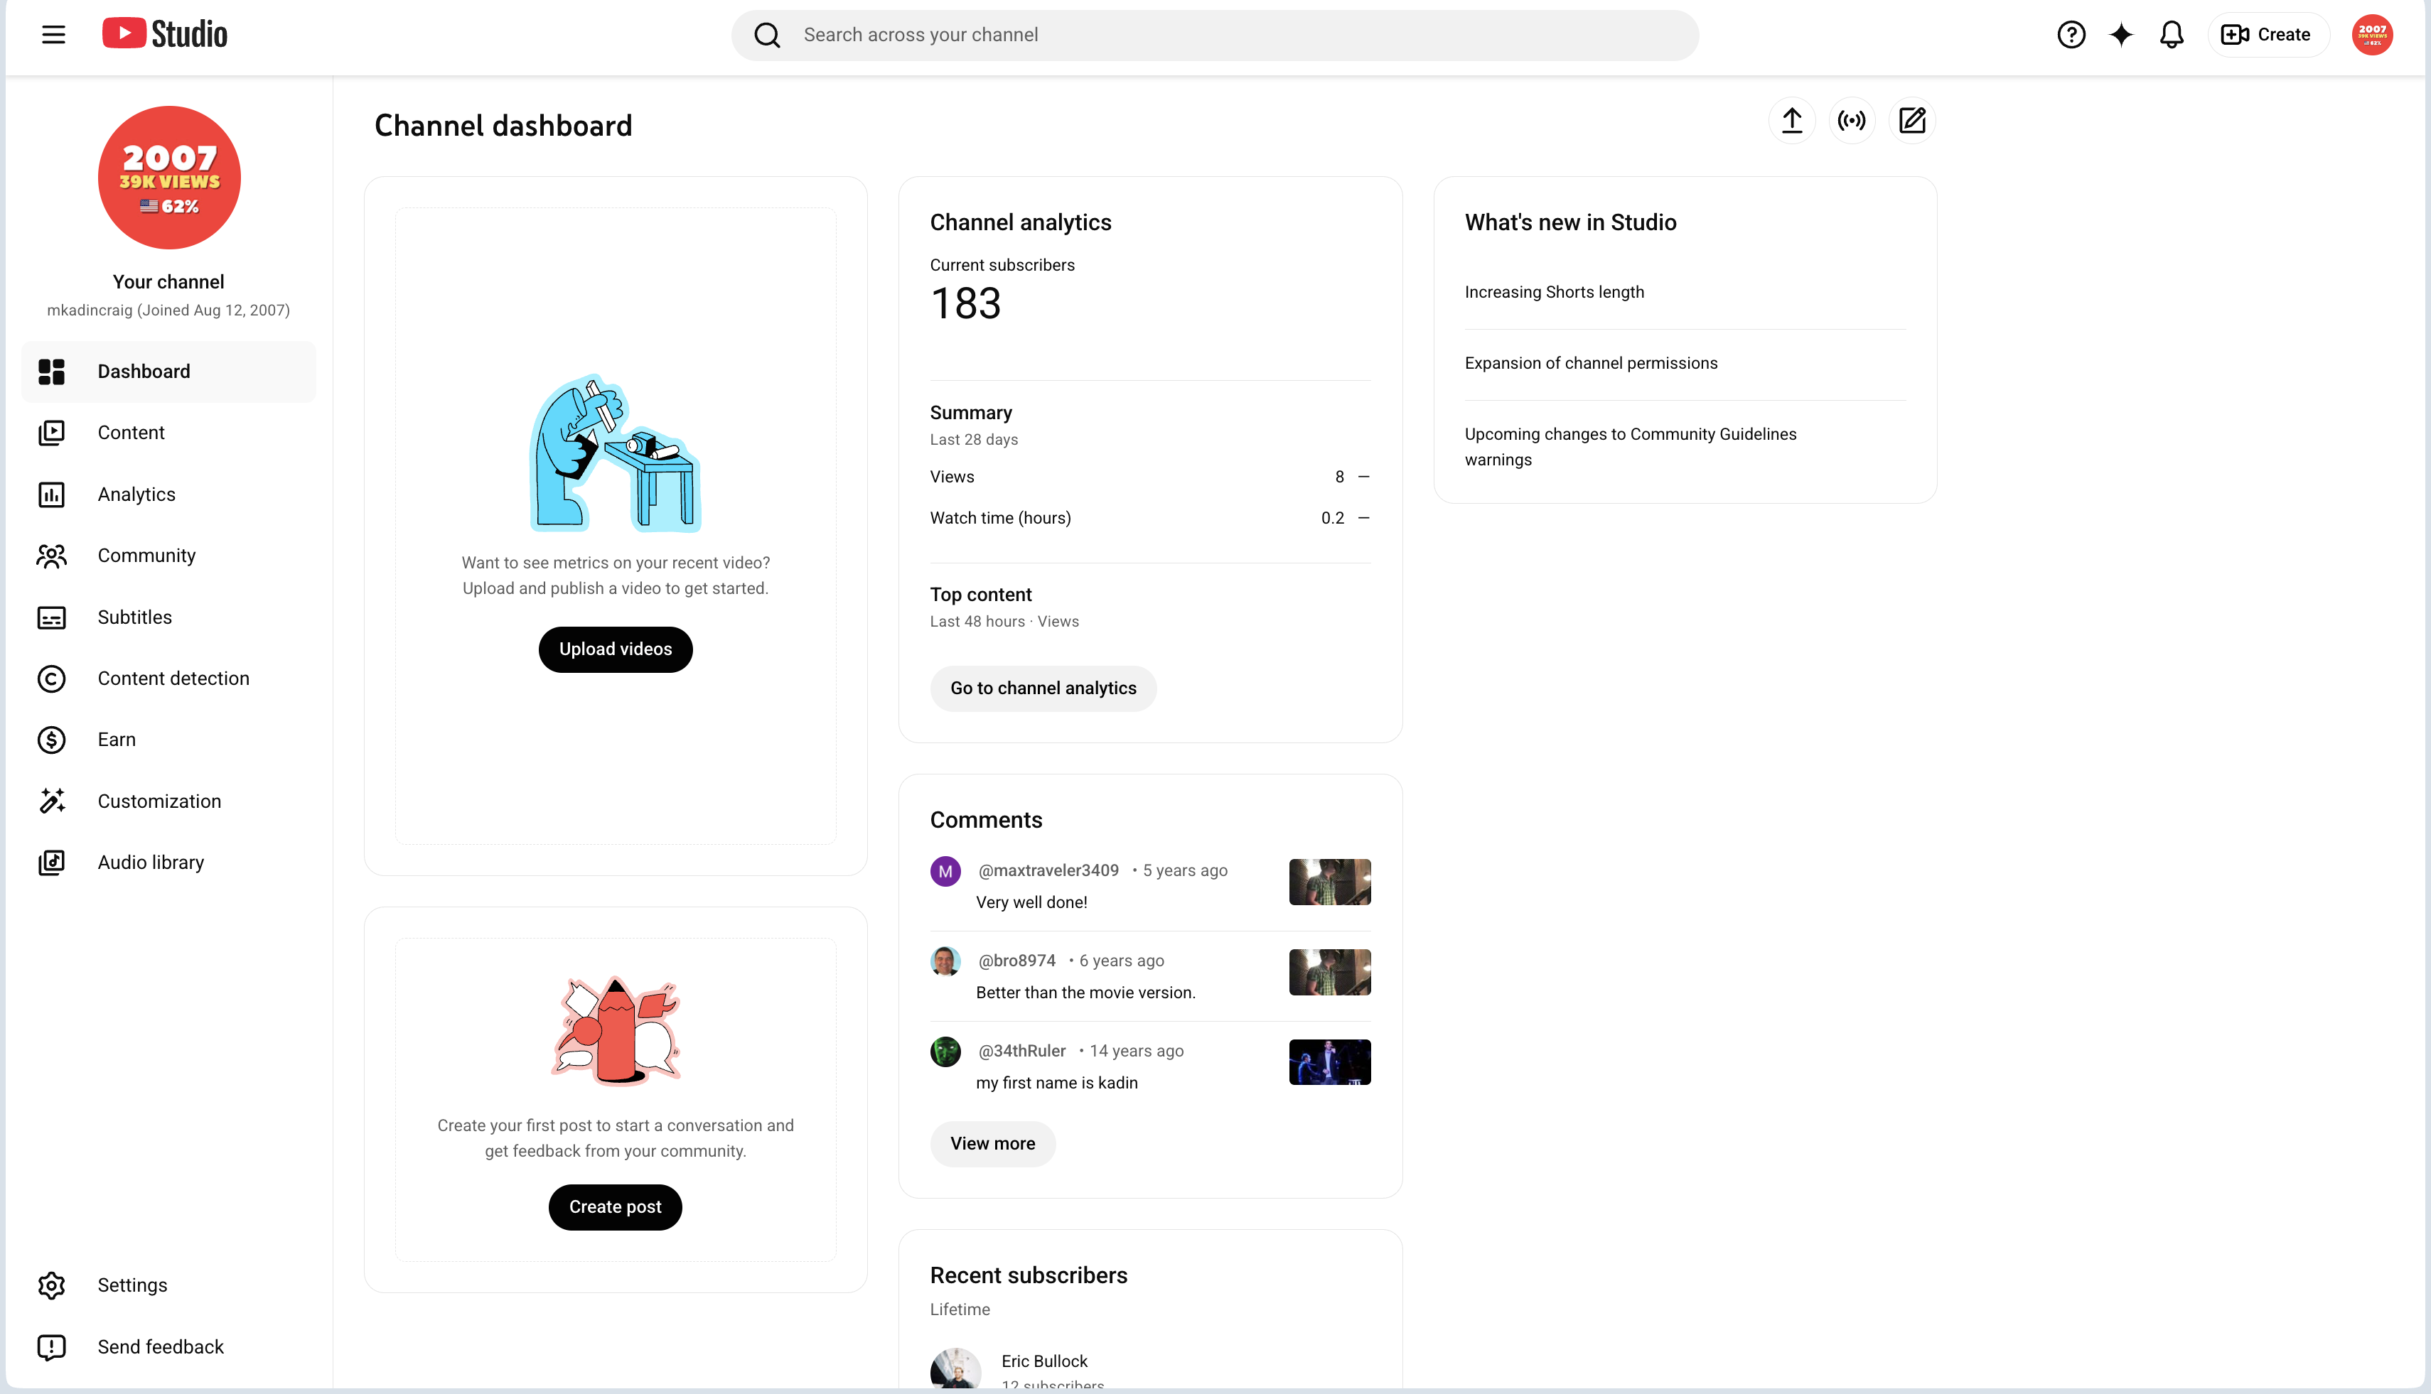The image size is (2431, 1394).
Task: Open the account avatar in top bar
Action: point(2371,35)
